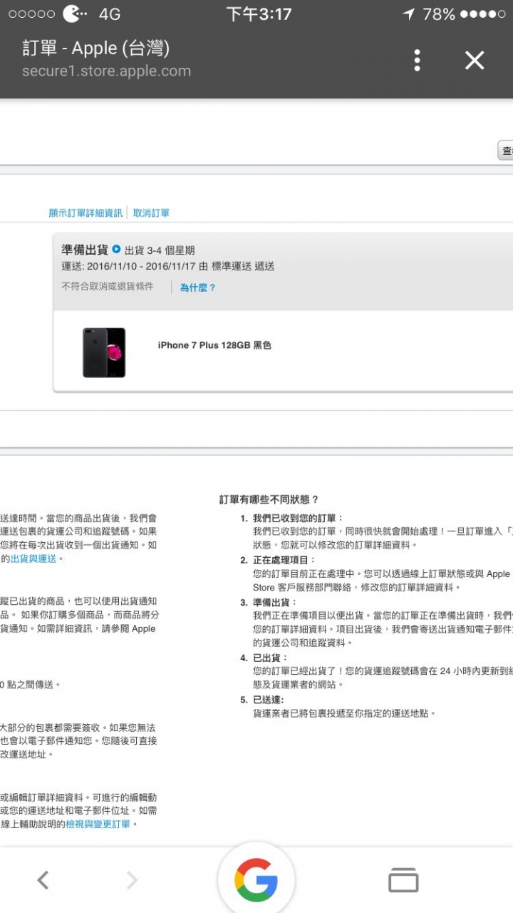Select iPhone 7 Plus 128GB 黑色 text

214,345
